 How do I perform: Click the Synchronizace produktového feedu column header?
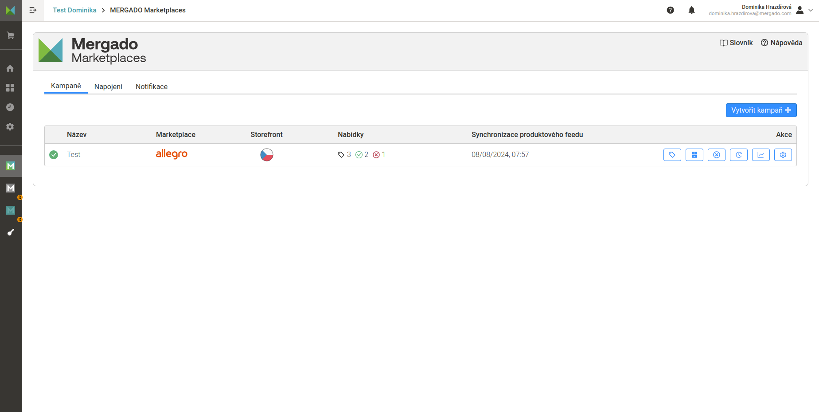click(x=527, y=135)
